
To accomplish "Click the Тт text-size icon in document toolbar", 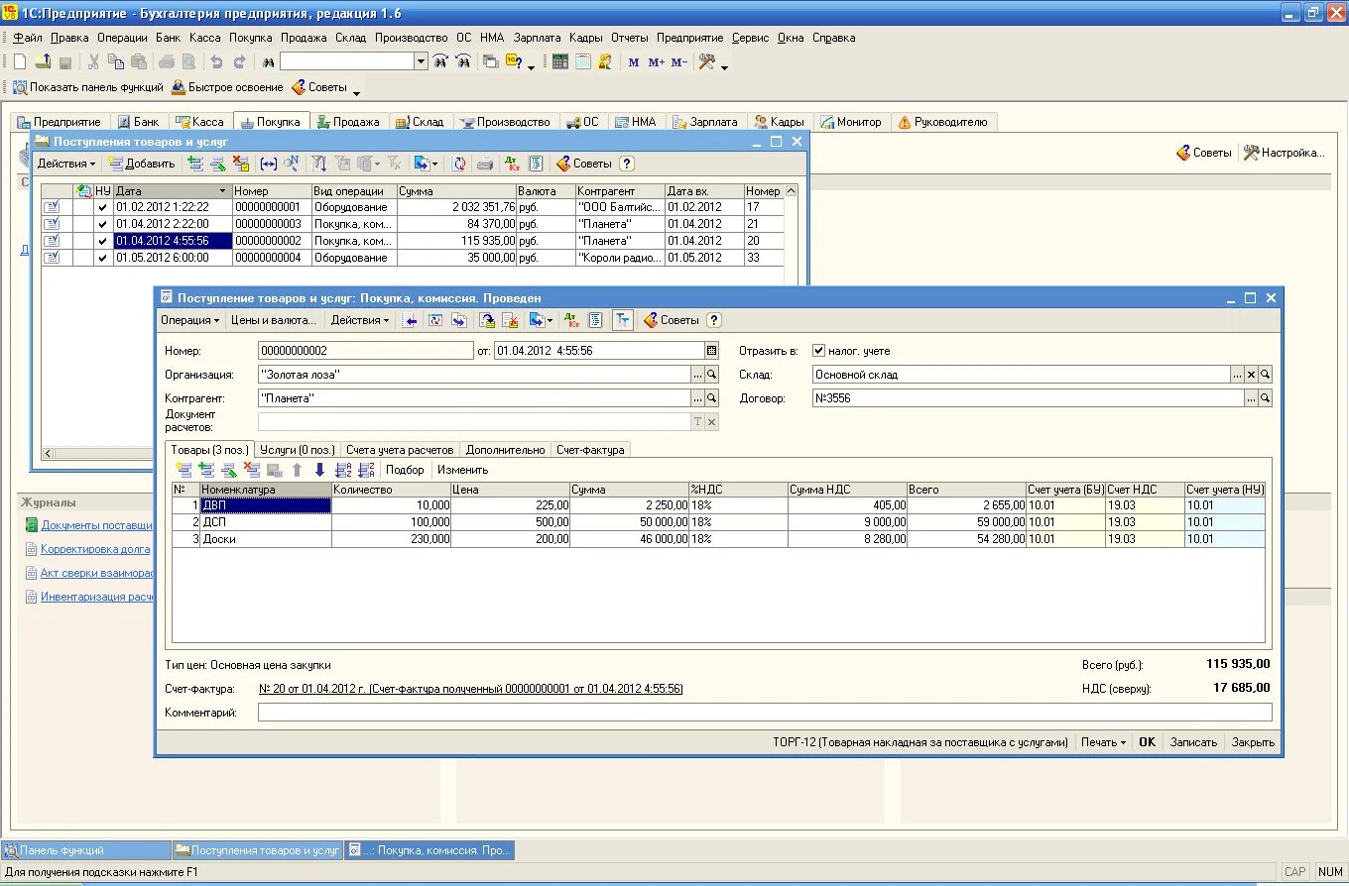I will [x=622, y=320].
